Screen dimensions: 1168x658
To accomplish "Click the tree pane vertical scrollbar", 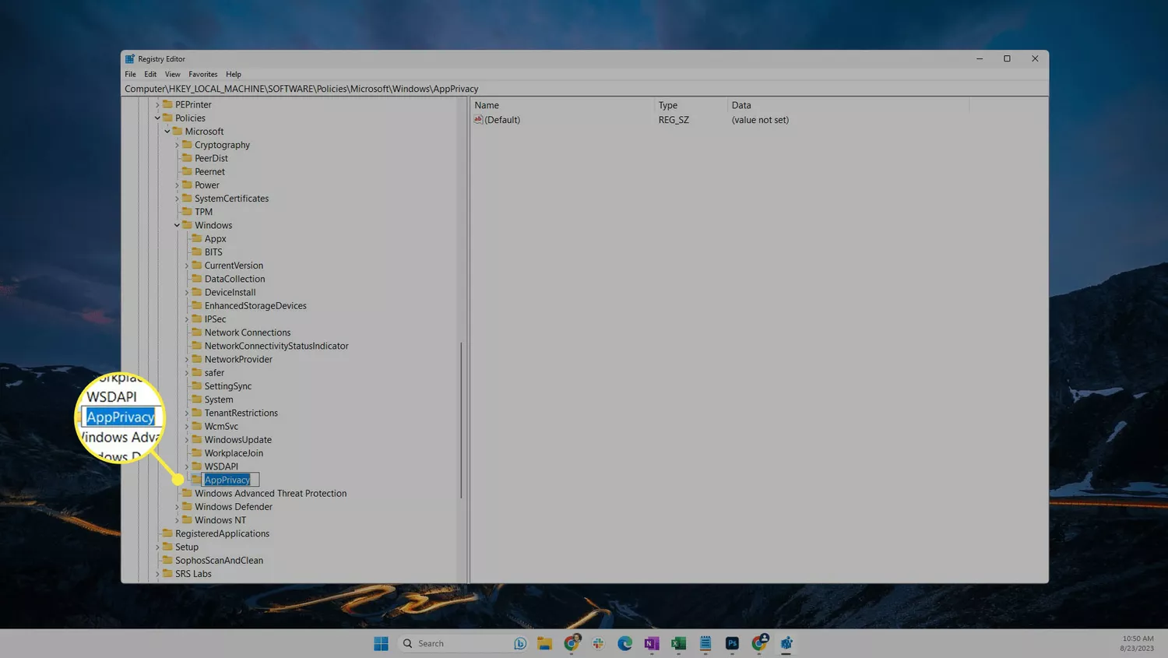I will point(462,420).
